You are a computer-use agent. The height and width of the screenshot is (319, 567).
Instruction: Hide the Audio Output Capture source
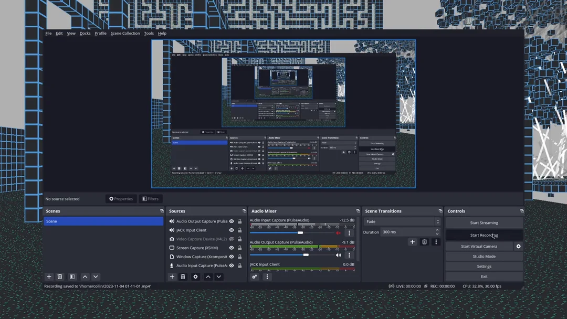pyautogui.click(x=231, y=221)
